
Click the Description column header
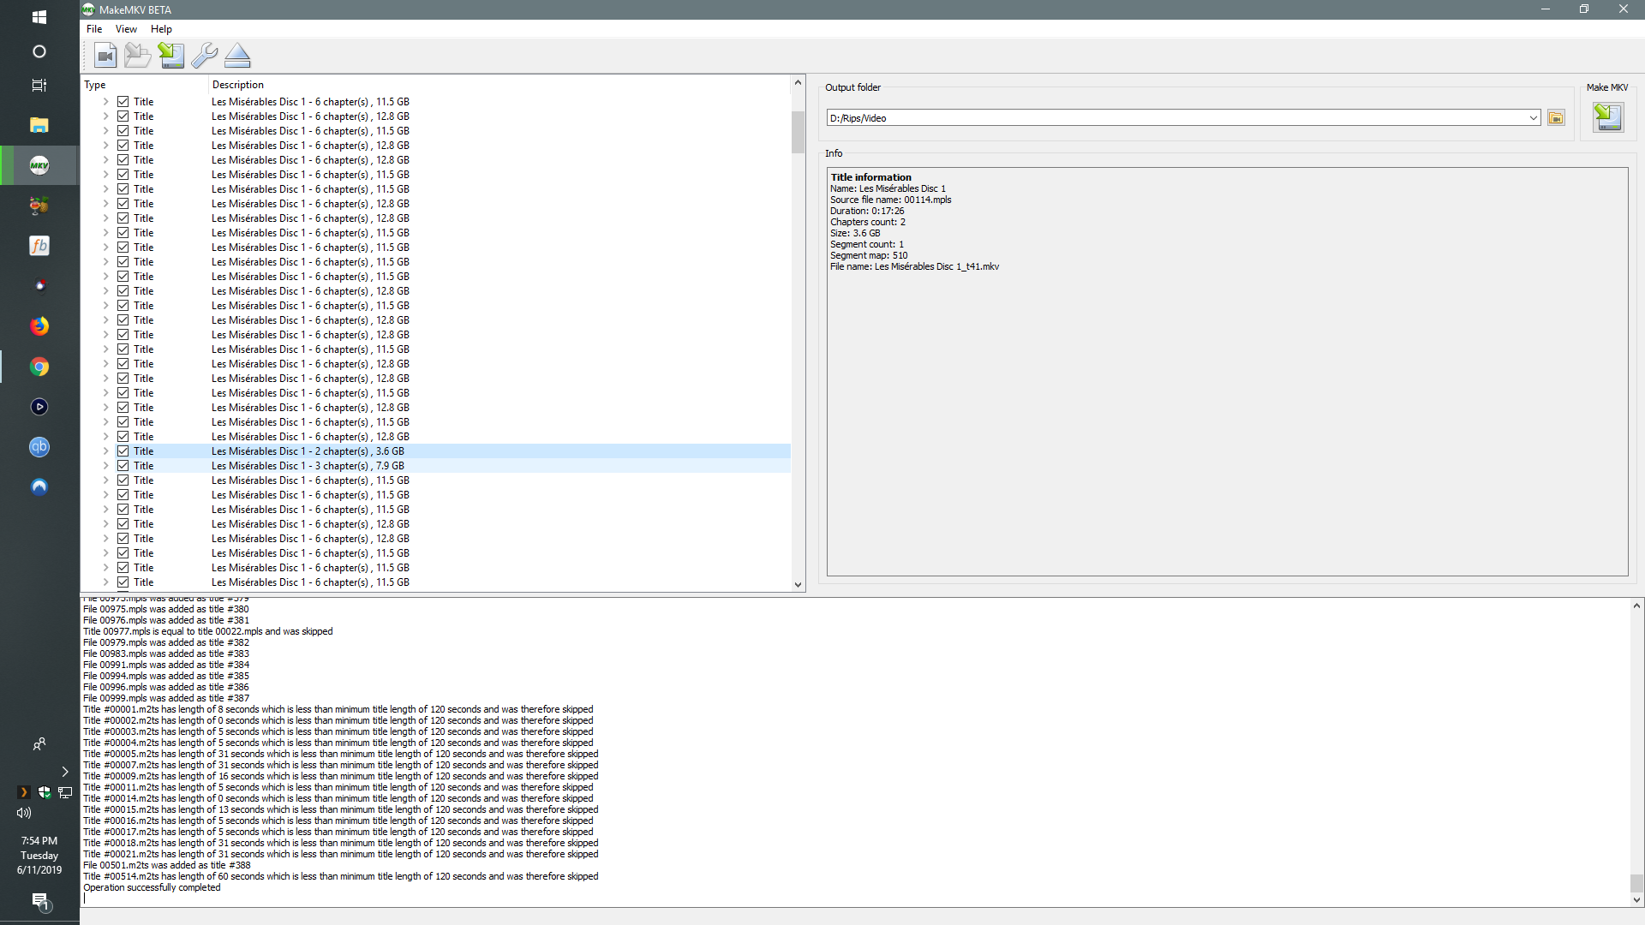499,85
